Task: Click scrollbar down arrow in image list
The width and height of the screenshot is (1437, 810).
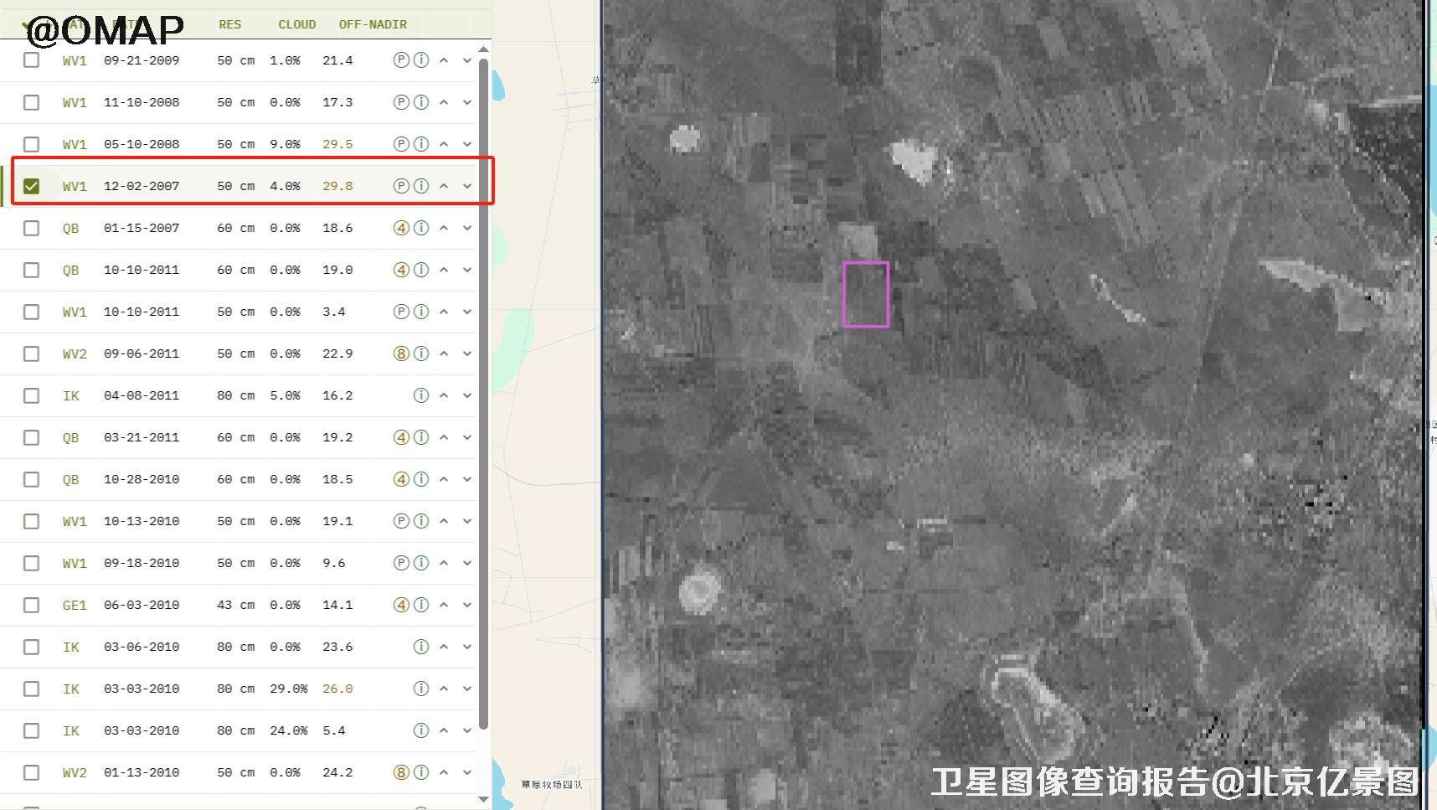Action: pyautogui.click(x=483, y=799)
